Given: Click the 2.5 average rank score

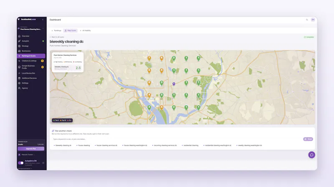Looking at the screenshot, I should (x=78, y=68).
